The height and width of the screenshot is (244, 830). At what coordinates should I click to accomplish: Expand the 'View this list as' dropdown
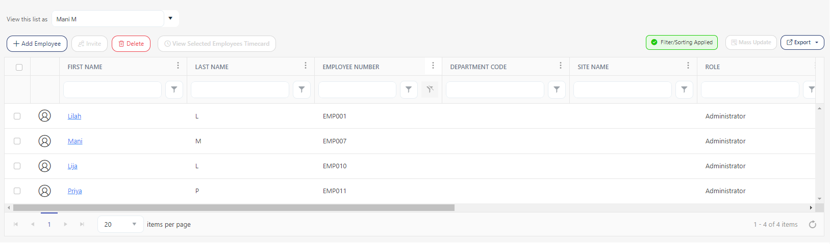pos(170,18)
